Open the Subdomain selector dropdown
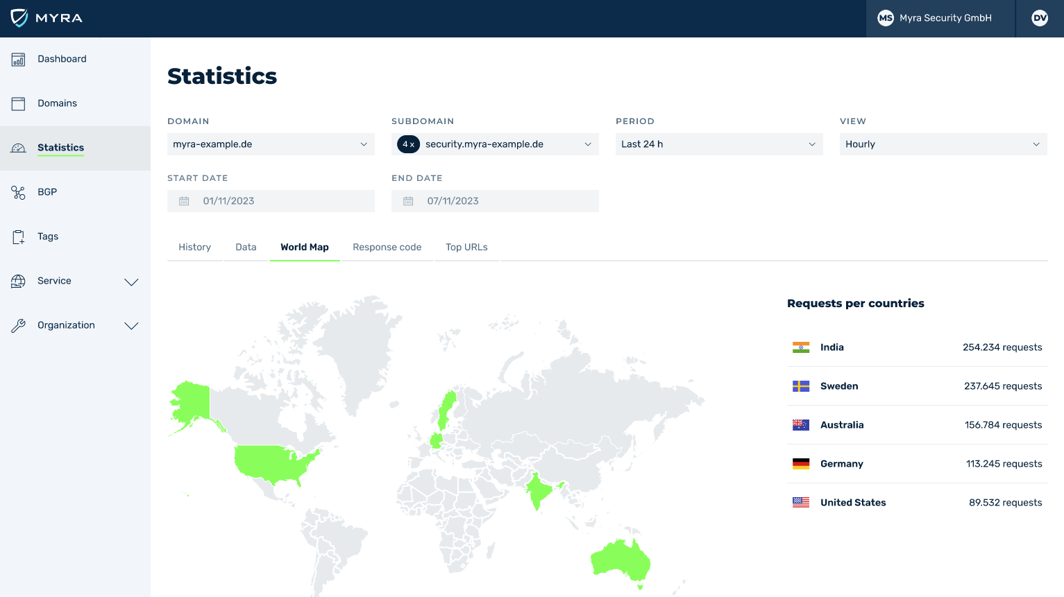Viewport: 1064px width, 597px height. pyautogui.click(x=495, y=144)
